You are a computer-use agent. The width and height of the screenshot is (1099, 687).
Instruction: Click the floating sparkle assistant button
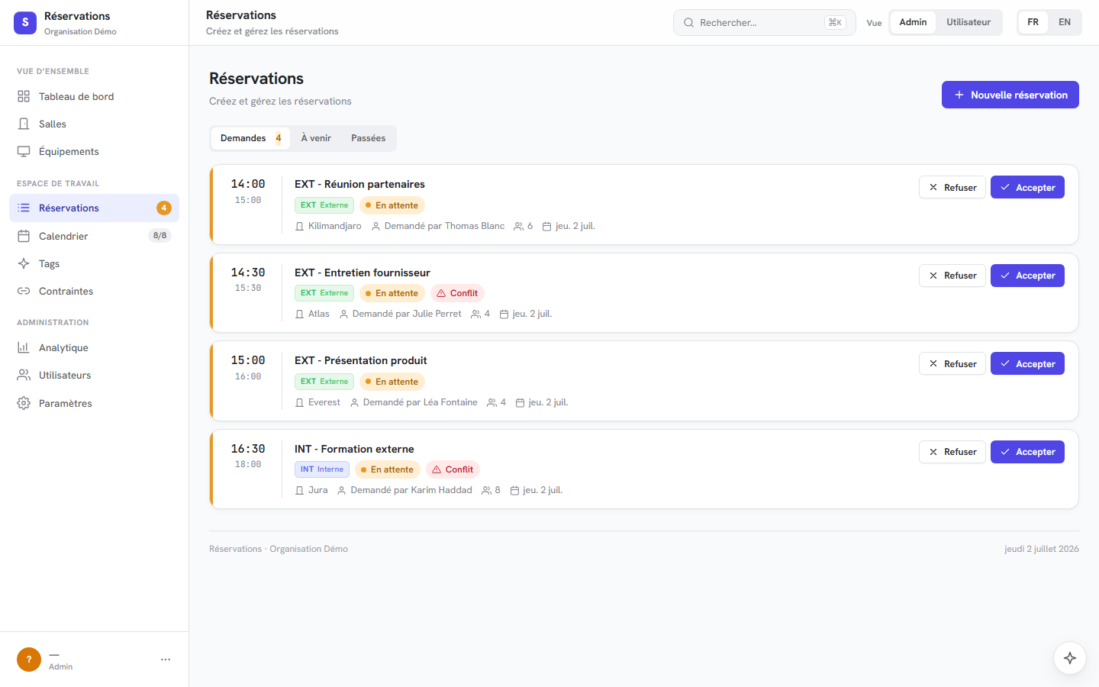pyautogui.click(x=1070, y=658)
